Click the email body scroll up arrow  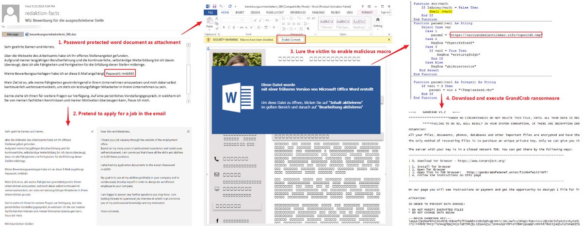pos(188,45)
